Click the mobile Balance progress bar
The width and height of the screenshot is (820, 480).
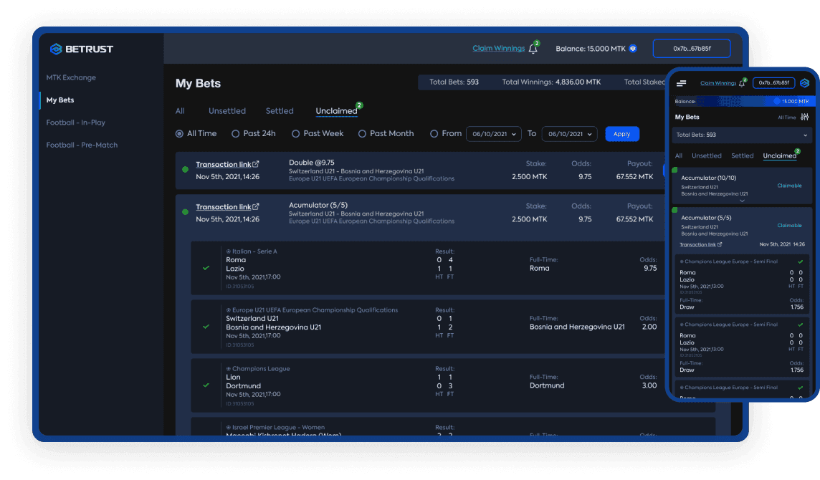click(742, 101)
